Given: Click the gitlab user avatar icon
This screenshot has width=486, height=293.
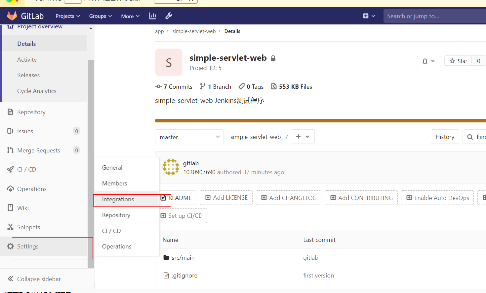Looking at the screenshot, I should pyautogui.click(x=171, y=167).
